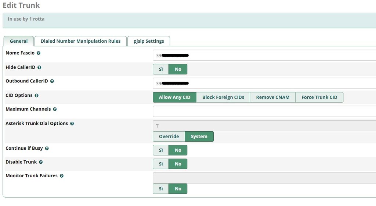Enable Disable Trunk with Sì
This screenshot has height=206, width=376.
click(x=161, y=164)
